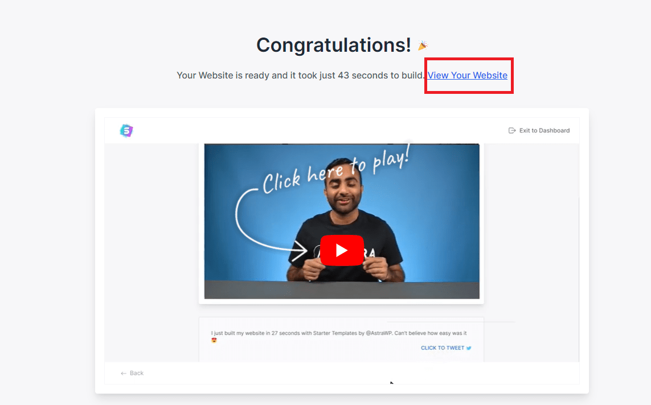Viewport: 651px width, 405px height.
Task: Click the gray desk at the video's bottom
Action: (342, 290)
